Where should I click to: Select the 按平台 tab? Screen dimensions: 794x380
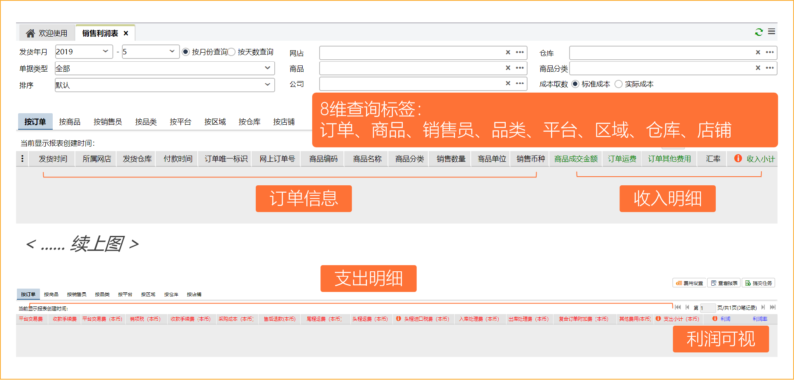pos(181,121)
